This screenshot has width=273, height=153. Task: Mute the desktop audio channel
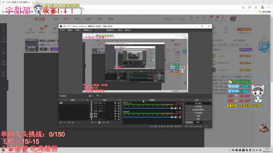176,117
